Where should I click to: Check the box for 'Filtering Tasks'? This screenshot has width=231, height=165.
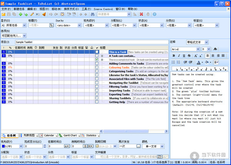point(97,87)
